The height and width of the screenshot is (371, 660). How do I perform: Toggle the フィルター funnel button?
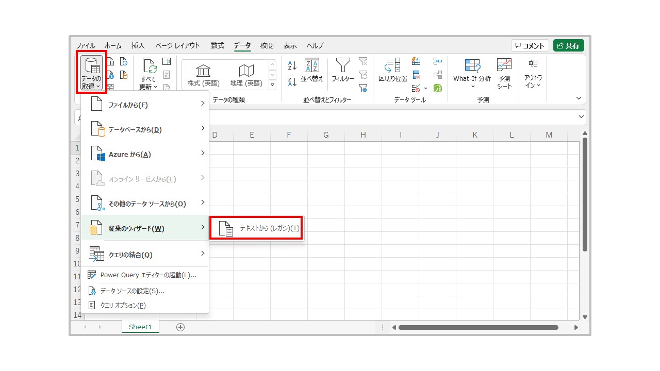(x=343, y=71)
